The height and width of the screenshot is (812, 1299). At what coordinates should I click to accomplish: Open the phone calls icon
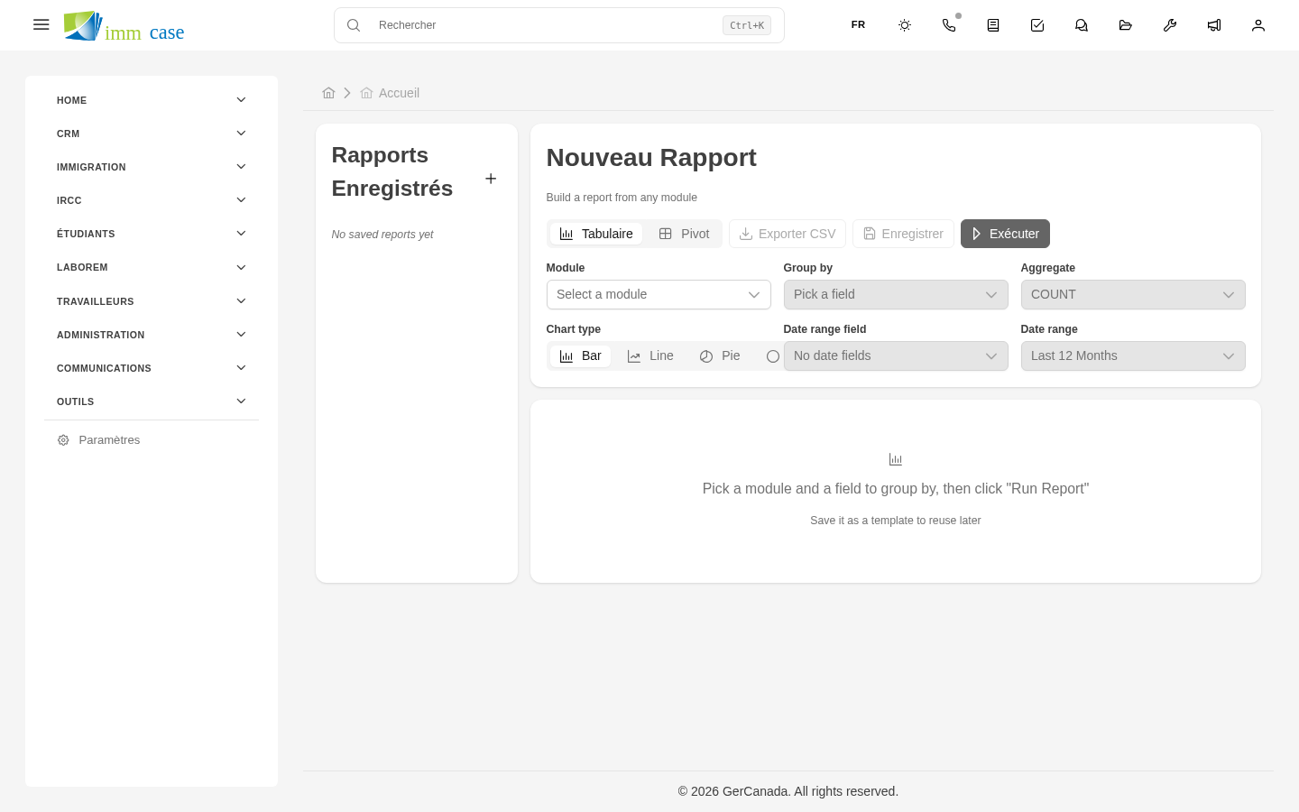click(949, 25)
